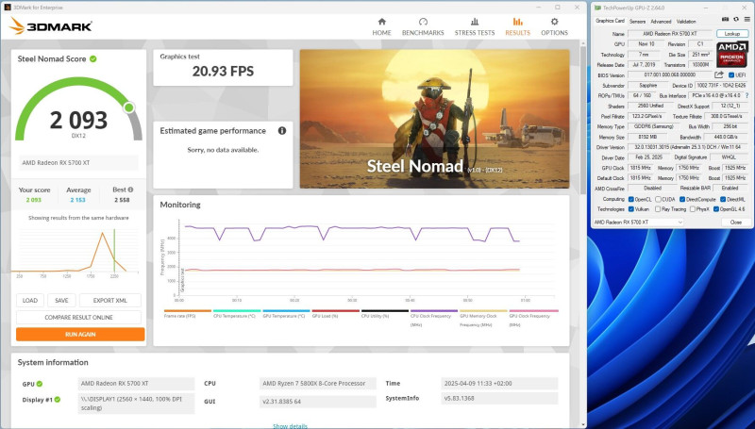
Task: Switch to the Graphics Card tab
Action: tap(610, 21)
